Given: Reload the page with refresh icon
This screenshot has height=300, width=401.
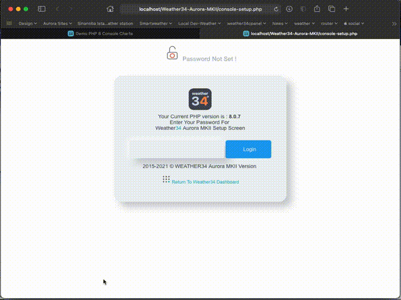Looking at the screenshot, I should (x=276, y=9).
